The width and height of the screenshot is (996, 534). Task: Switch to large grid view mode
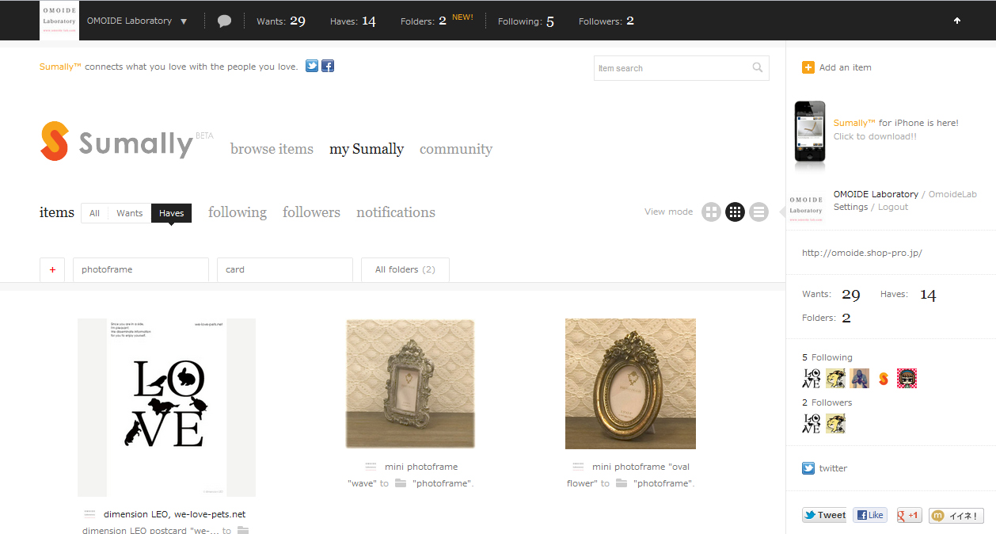coord(711,212)
